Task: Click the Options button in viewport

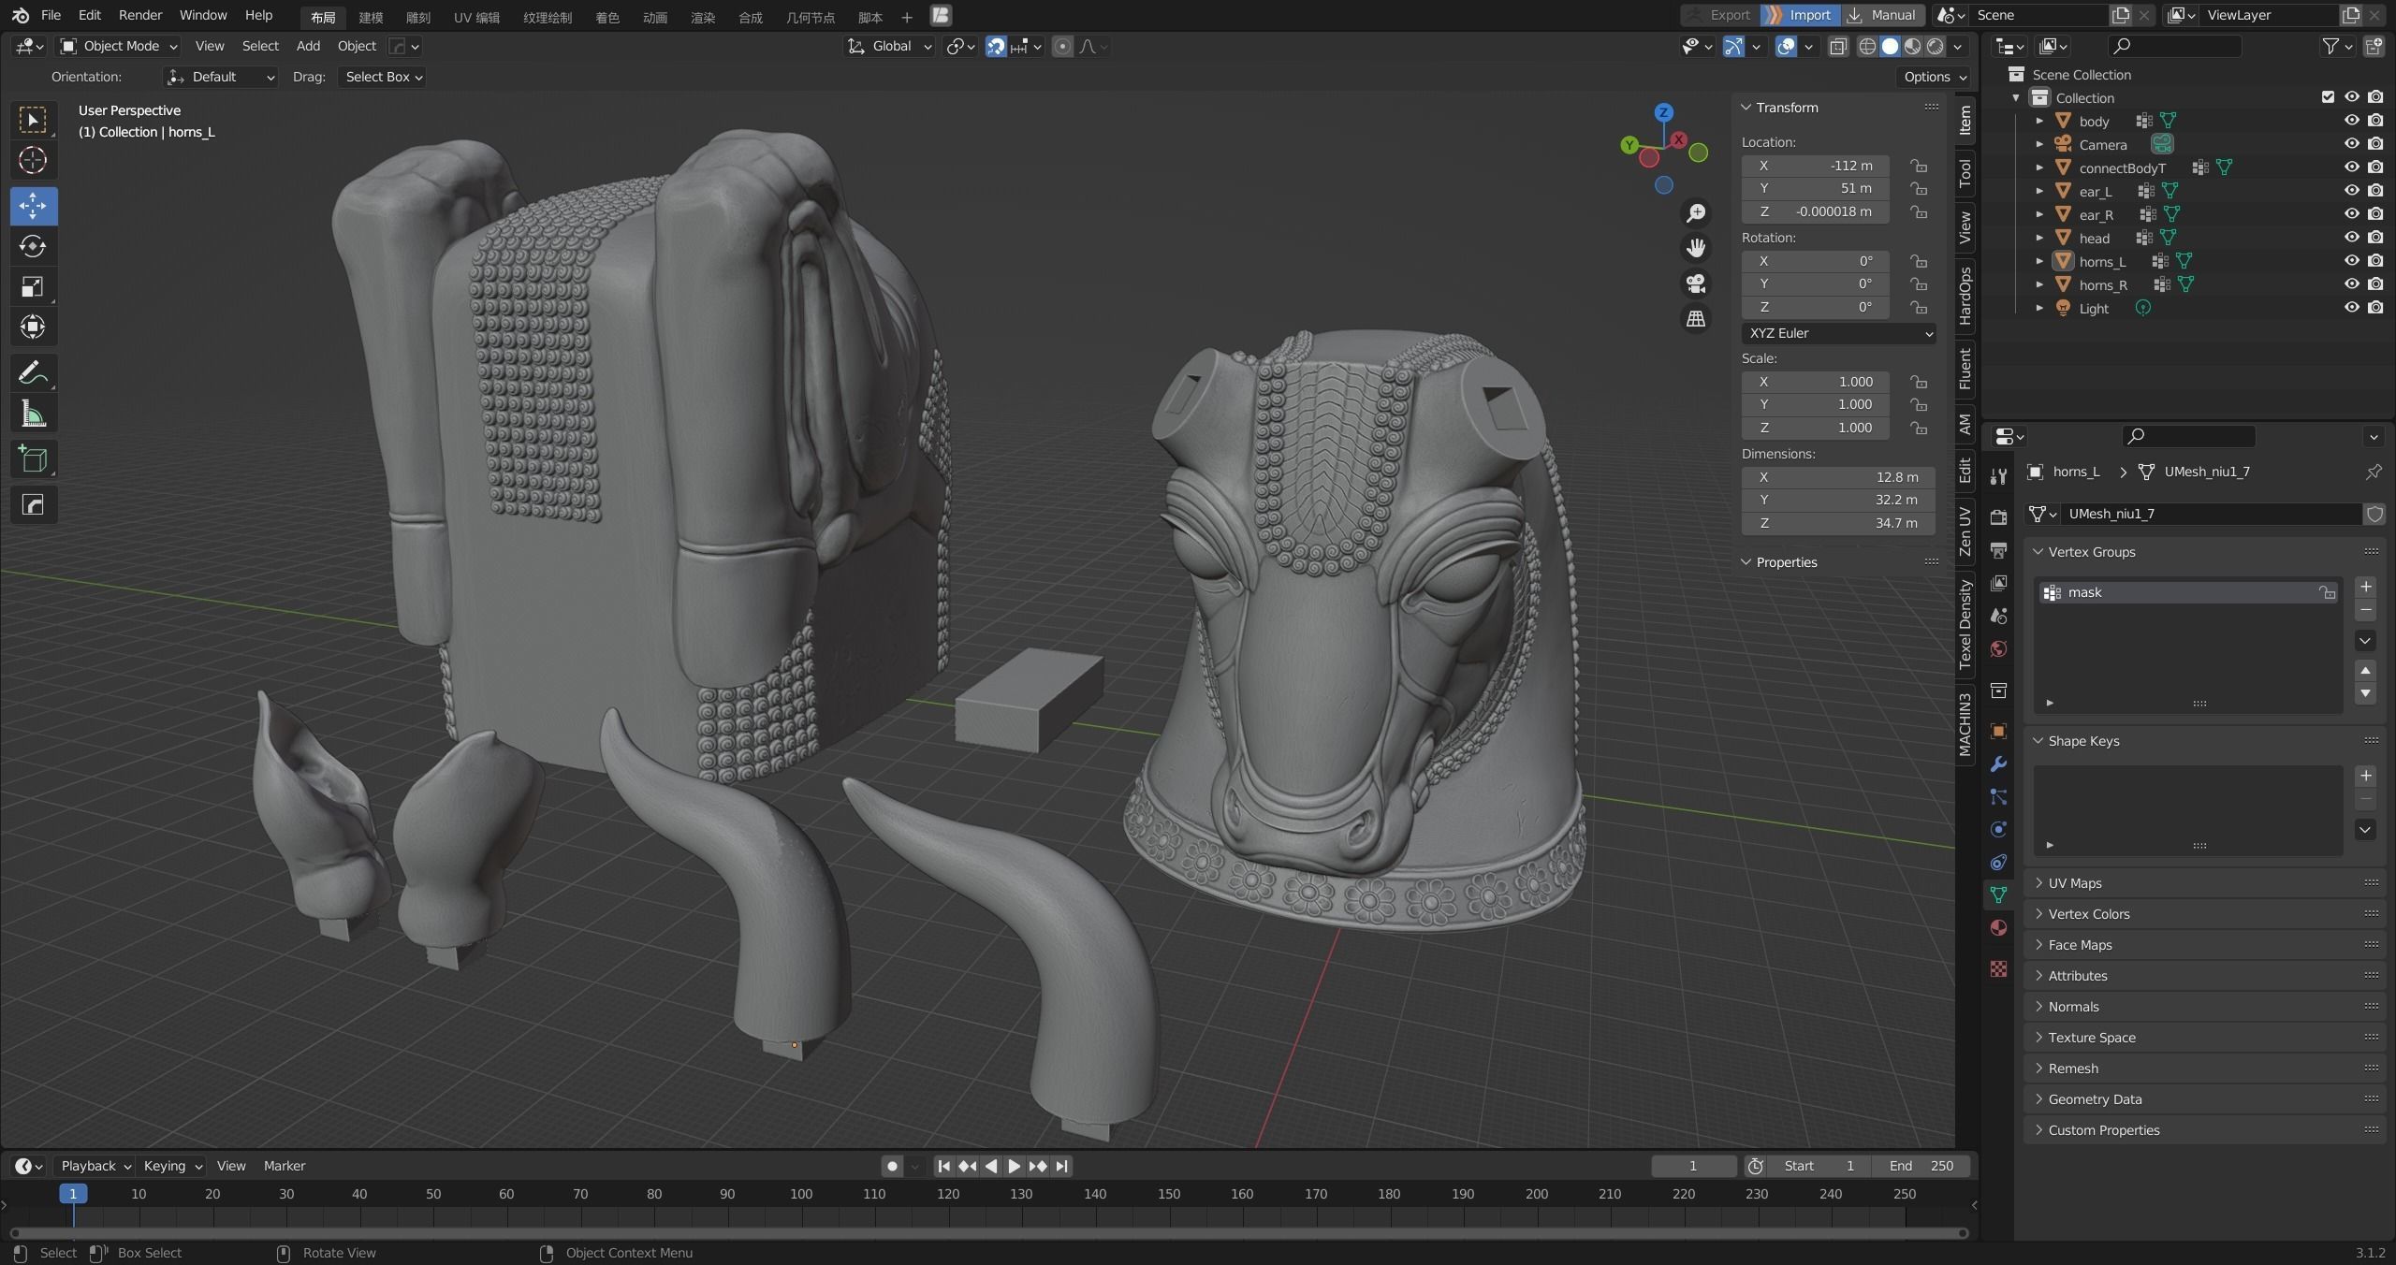Action: (1933, 77)
